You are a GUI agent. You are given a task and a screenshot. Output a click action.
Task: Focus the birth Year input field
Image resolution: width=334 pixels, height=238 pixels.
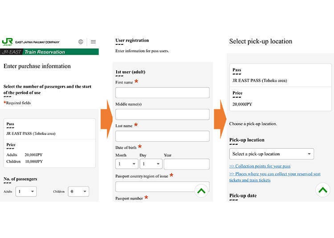click(x=187, y=164)
